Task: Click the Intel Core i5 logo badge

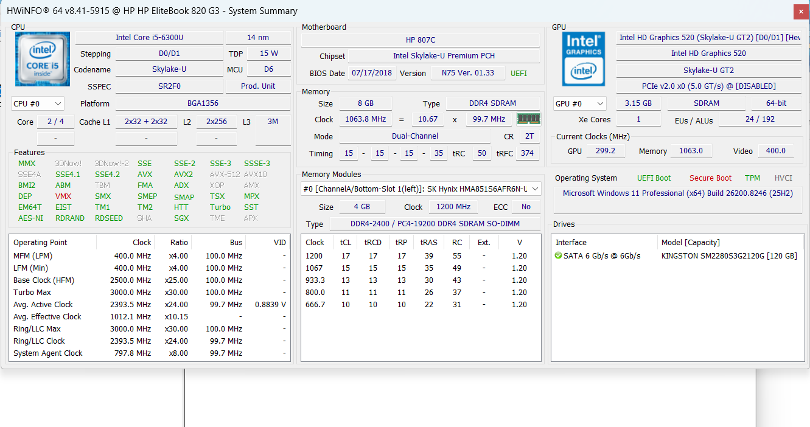Action: pyautogui.click(x=43, y=58)
